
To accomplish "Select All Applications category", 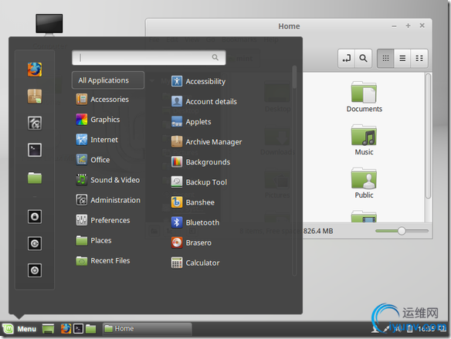I will point(108,80).
